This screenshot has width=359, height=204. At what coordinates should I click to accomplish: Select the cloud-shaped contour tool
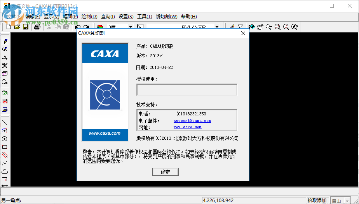[x=5, y=171]
